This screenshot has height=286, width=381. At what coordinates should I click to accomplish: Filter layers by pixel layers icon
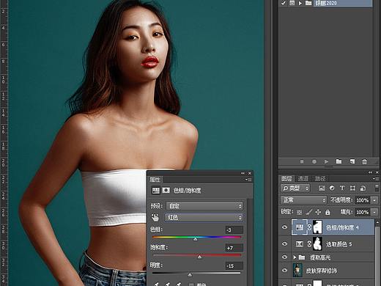(322, 188)
